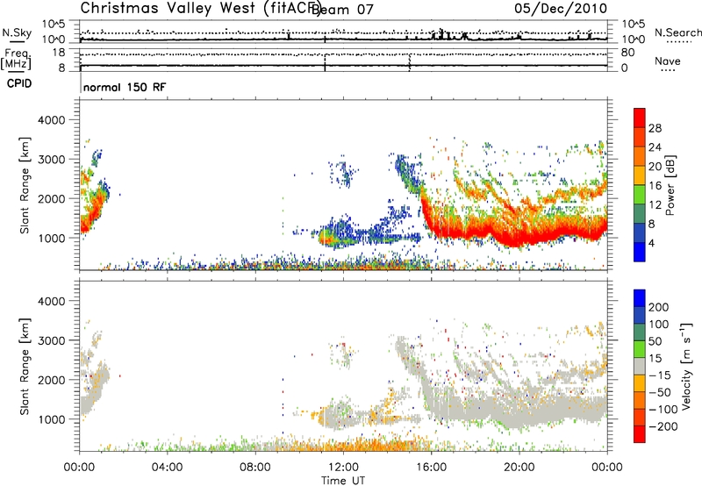Select the "Time UT" axis label
The image size is (702, 486).
point(343,481)
